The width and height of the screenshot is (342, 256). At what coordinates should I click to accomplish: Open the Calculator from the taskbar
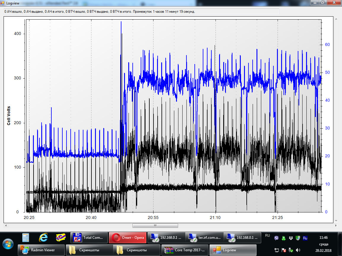point(26,237)
